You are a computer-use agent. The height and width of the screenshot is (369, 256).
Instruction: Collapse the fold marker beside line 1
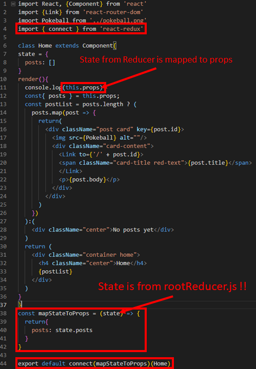click(13, 4)
